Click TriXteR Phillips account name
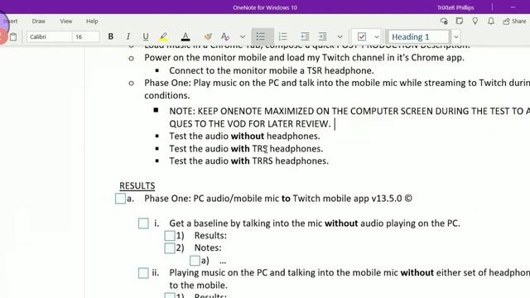 click(455, 7)
